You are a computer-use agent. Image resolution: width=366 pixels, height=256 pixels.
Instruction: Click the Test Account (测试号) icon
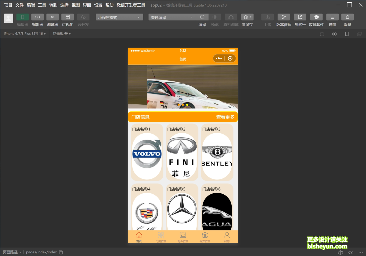click(x=300, y=17)
